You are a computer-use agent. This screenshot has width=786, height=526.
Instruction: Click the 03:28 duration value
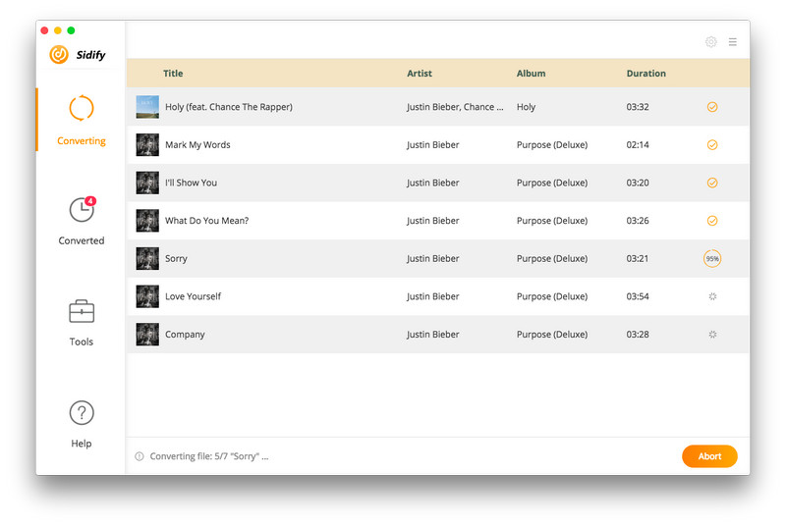637,335
